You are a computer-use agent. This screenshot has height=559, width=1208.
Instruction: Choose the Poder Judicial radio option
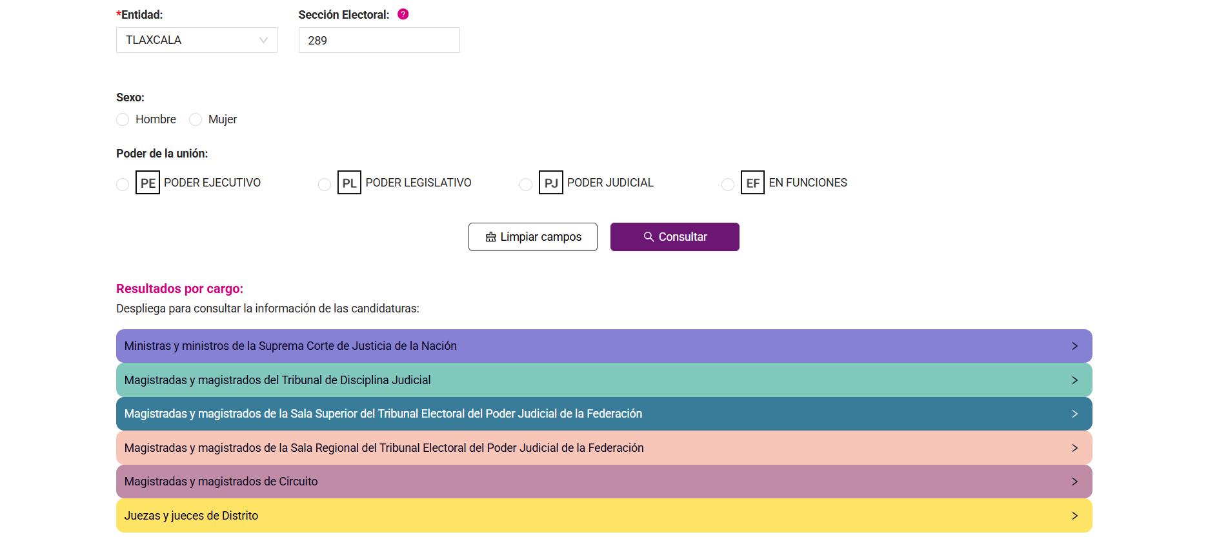click(x=526, y=185)
